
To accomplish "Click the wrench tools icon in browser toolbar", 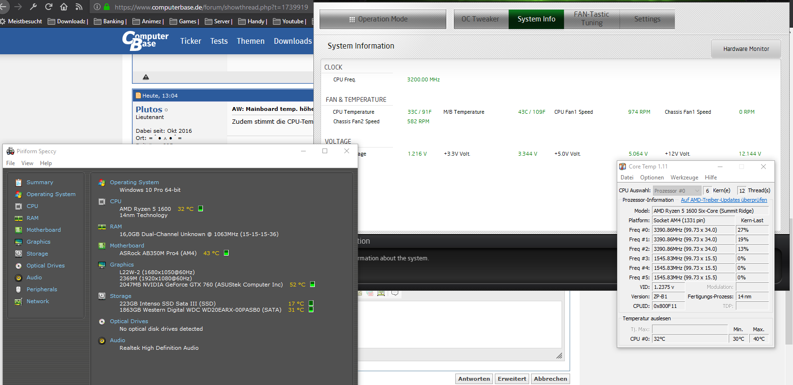I will 33,7.
